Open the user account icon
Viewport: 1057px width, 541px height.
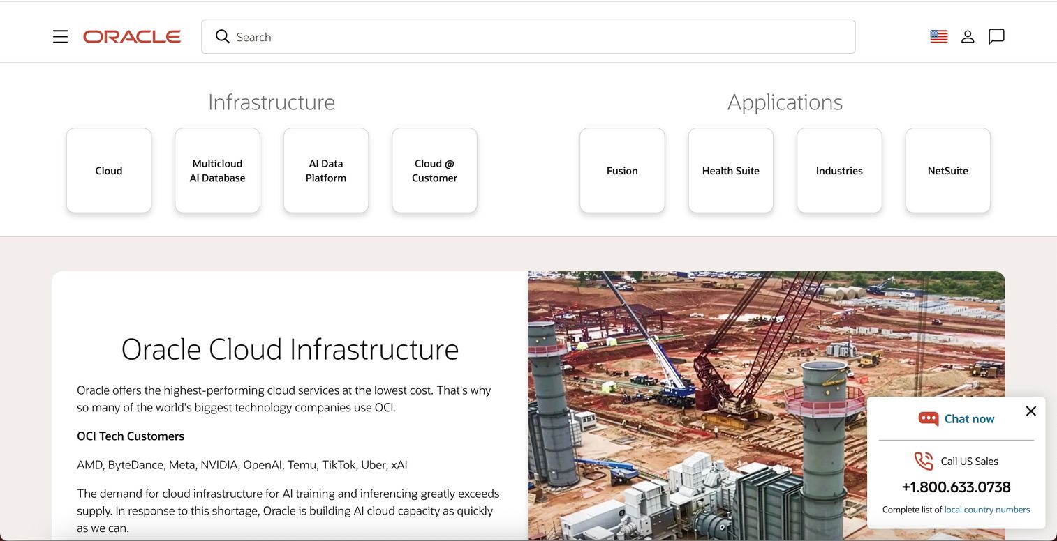tap(968, 37)
